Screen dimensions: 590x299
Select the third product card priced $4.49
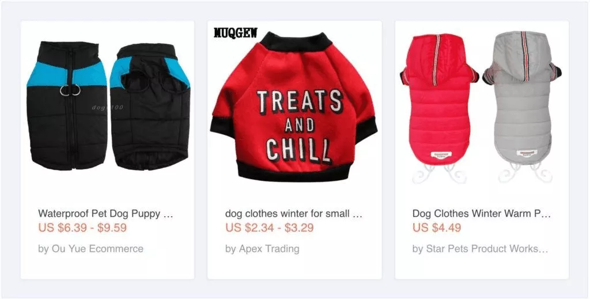point(482,150)
